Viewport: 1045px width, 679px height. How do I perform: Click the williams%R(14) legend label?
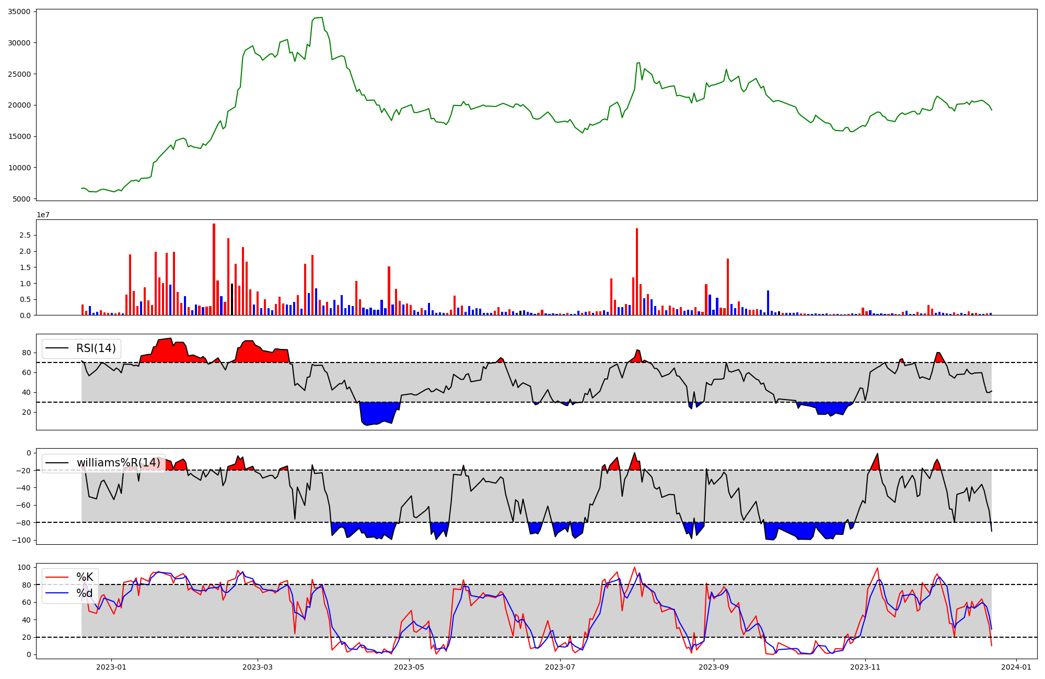click(118, 463)
